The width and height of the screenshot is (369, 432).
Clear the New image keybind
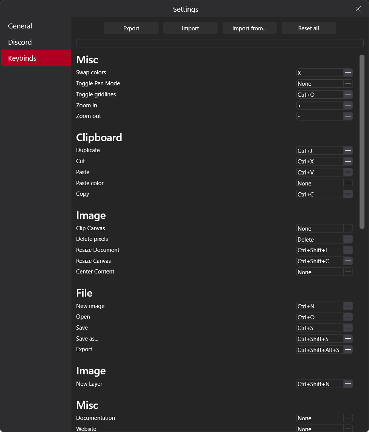348,306
